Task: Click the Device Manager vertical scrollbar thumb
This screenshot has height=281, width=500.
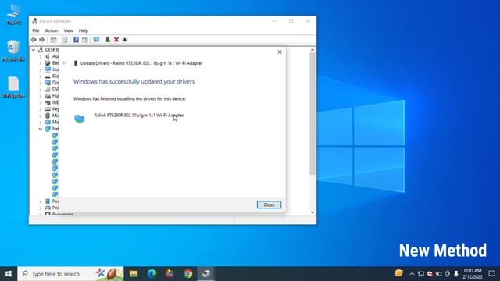Action: pyautogui.click(x=312, y=114)
